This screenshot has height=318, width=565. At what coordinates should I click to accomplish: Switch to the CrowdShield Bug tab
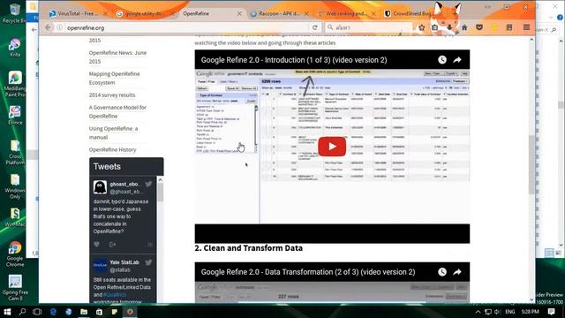point(412,13)
